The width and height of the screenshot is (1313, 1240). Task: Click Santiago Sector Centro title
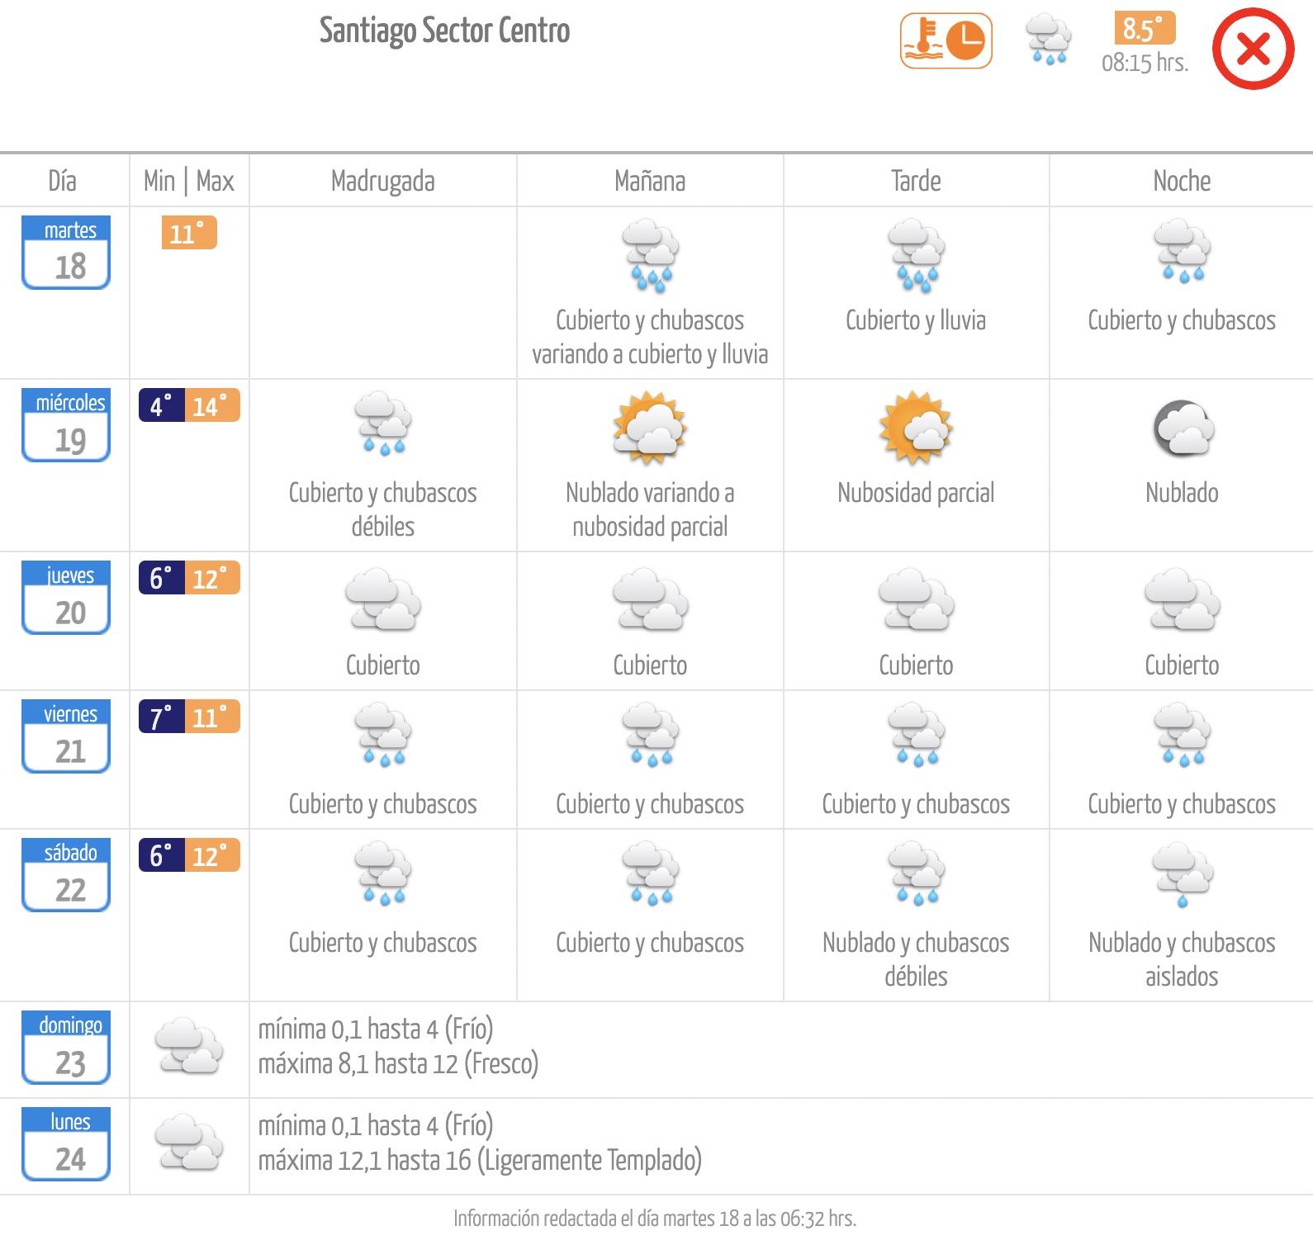coord(444,31)
